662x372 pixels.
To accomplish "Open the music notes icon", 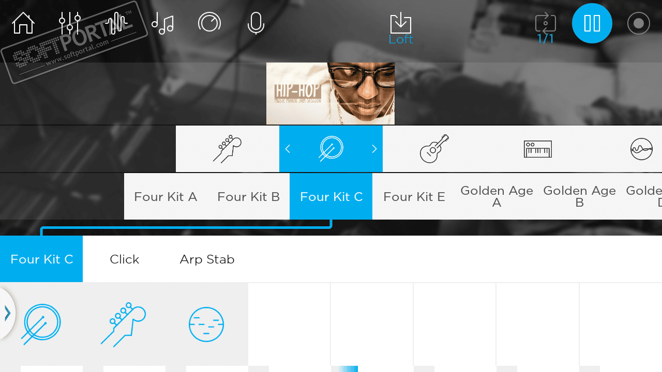I will [x=163, y=23].
